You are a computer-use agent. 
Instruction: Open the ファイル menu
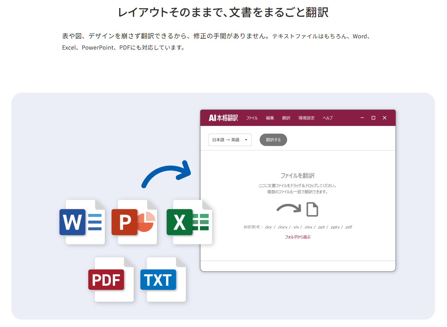coord(252,118)
